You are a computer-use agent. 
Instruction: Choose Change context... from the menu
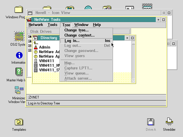tap(86, 35)
